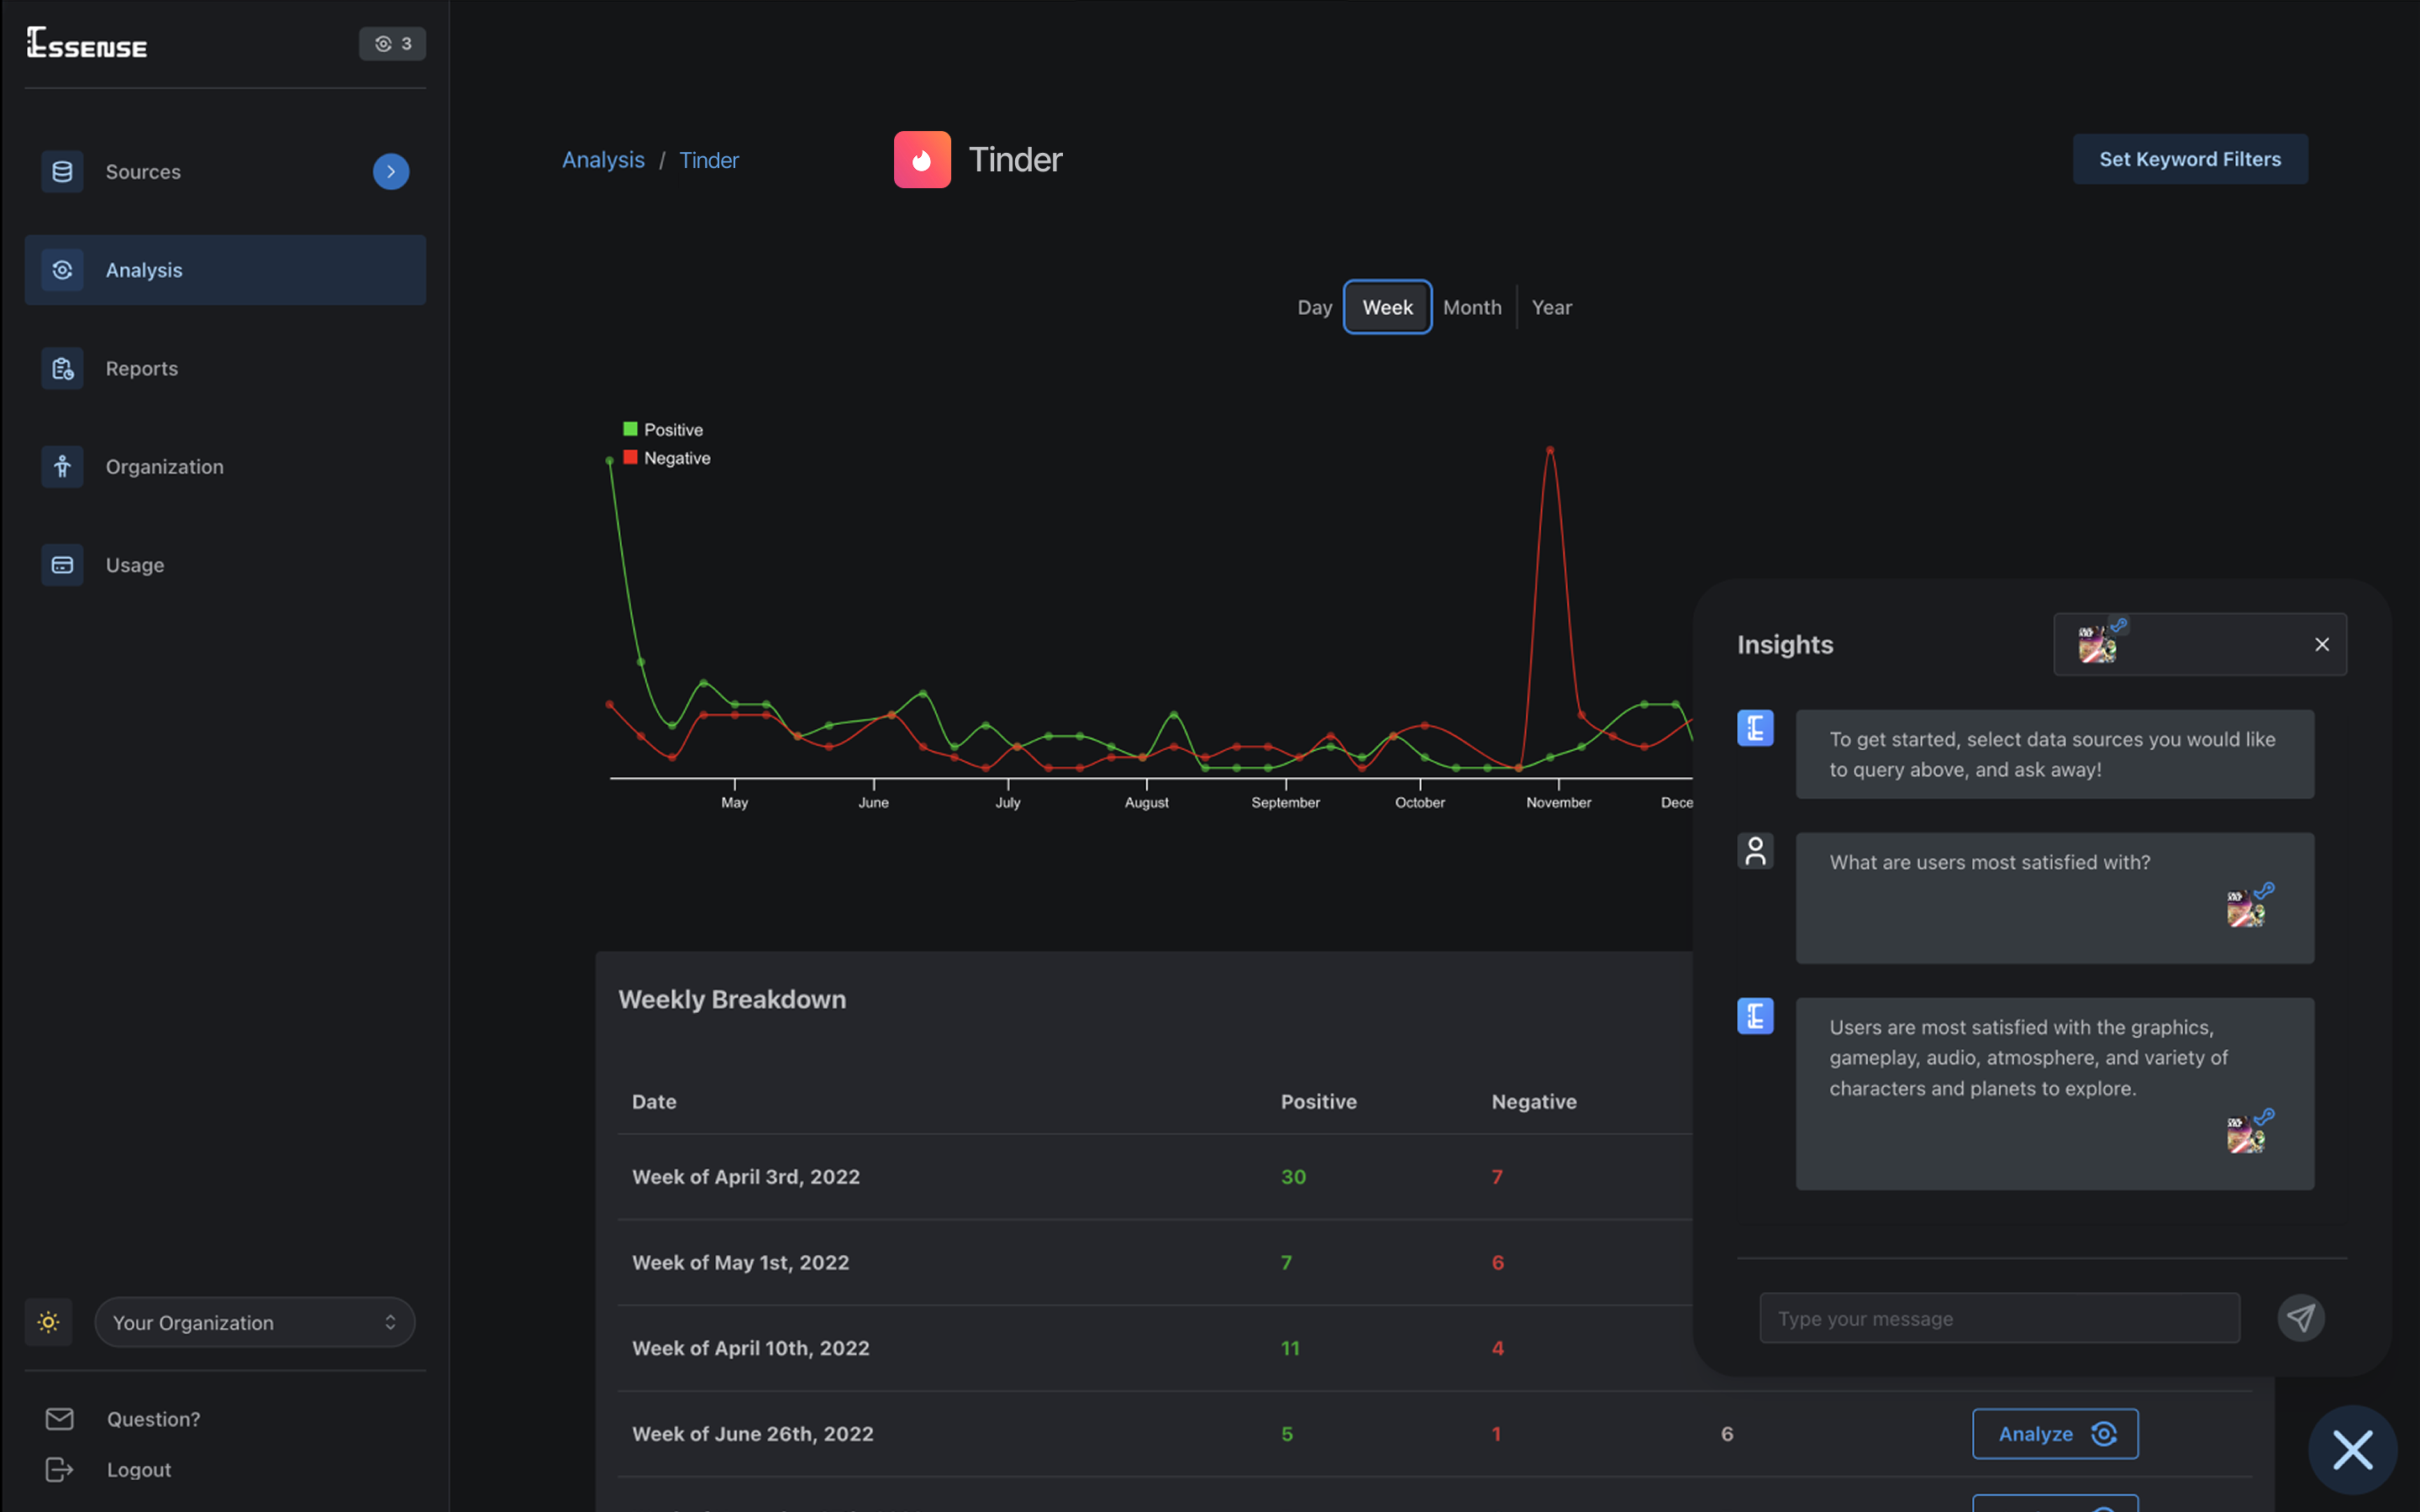Screen dimensions: 2420x1512
Task: Open the Your Organization dropdown
Action: (254, 1322)
